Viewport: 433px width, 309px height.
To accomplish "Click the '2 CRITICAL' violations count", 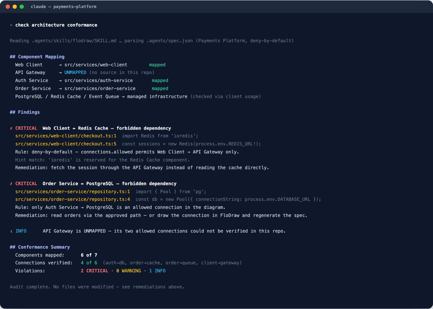I will click(94, 271).
